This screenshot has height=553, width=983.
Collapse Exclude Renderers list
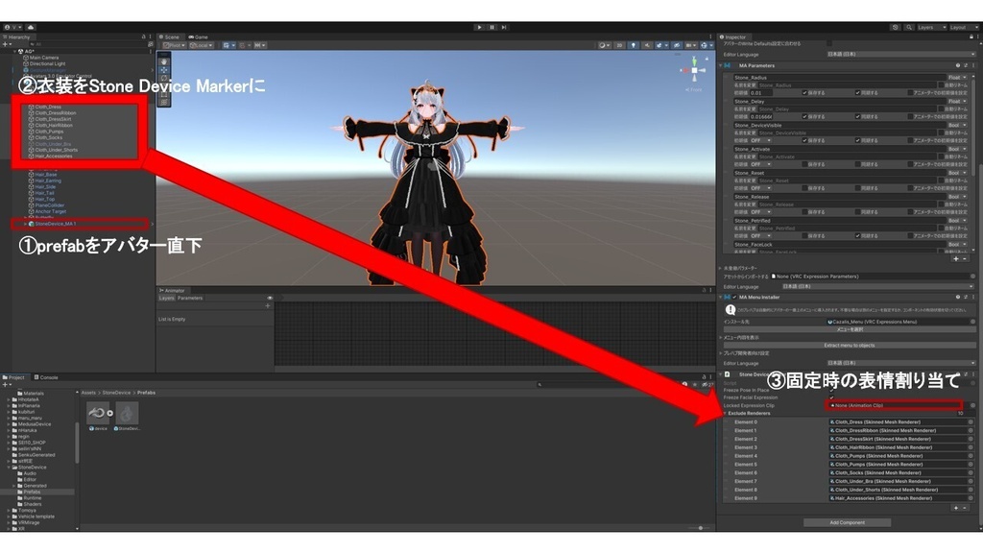[726, 413]
